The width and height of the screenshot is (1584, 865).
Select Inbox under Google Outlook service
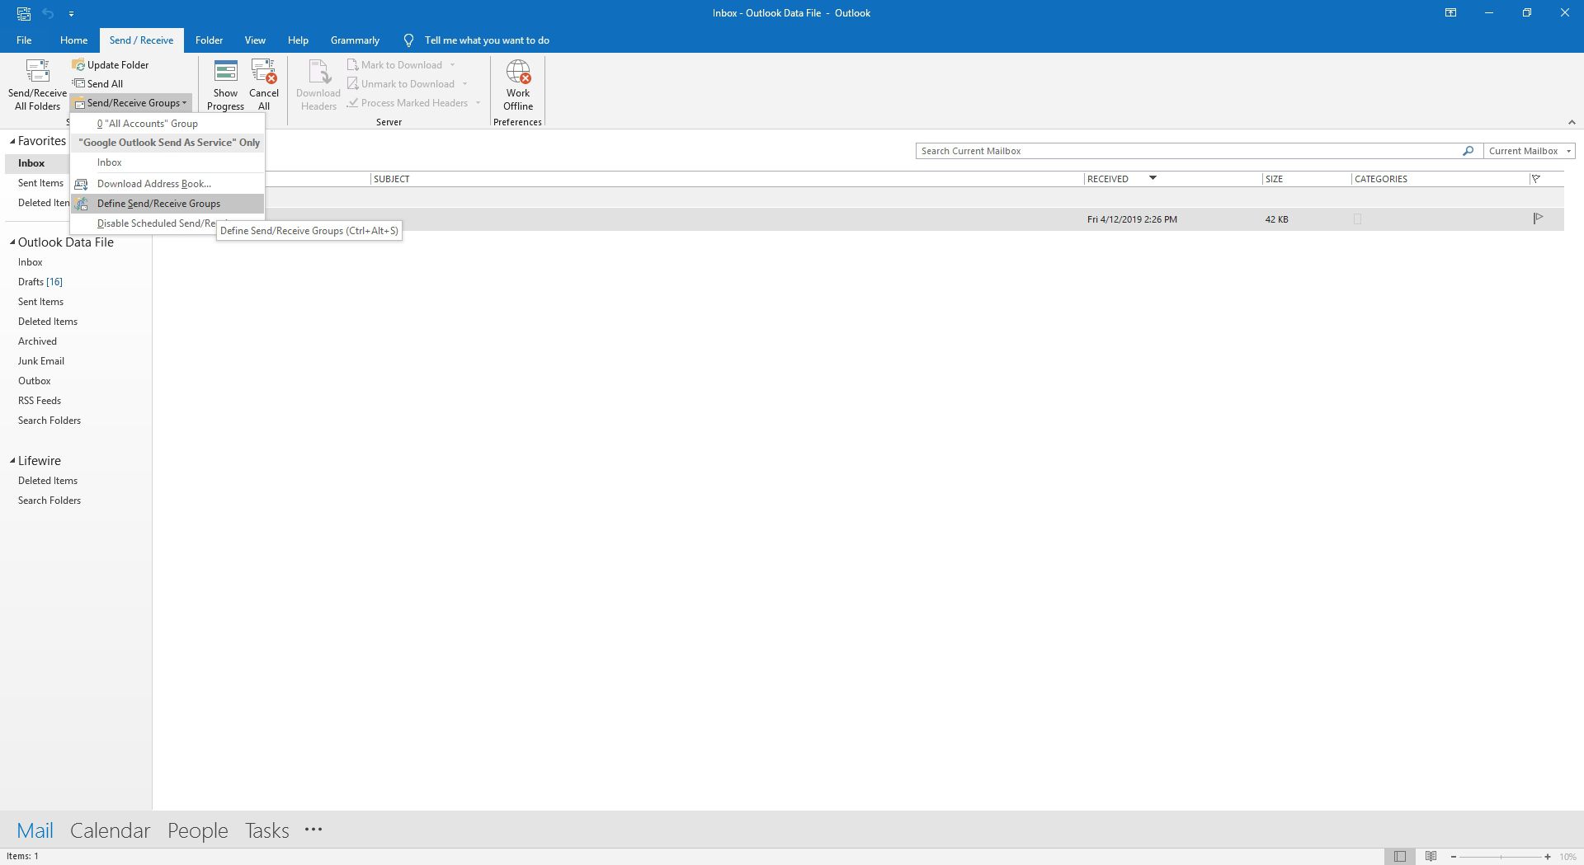click(x=167, y=162)
